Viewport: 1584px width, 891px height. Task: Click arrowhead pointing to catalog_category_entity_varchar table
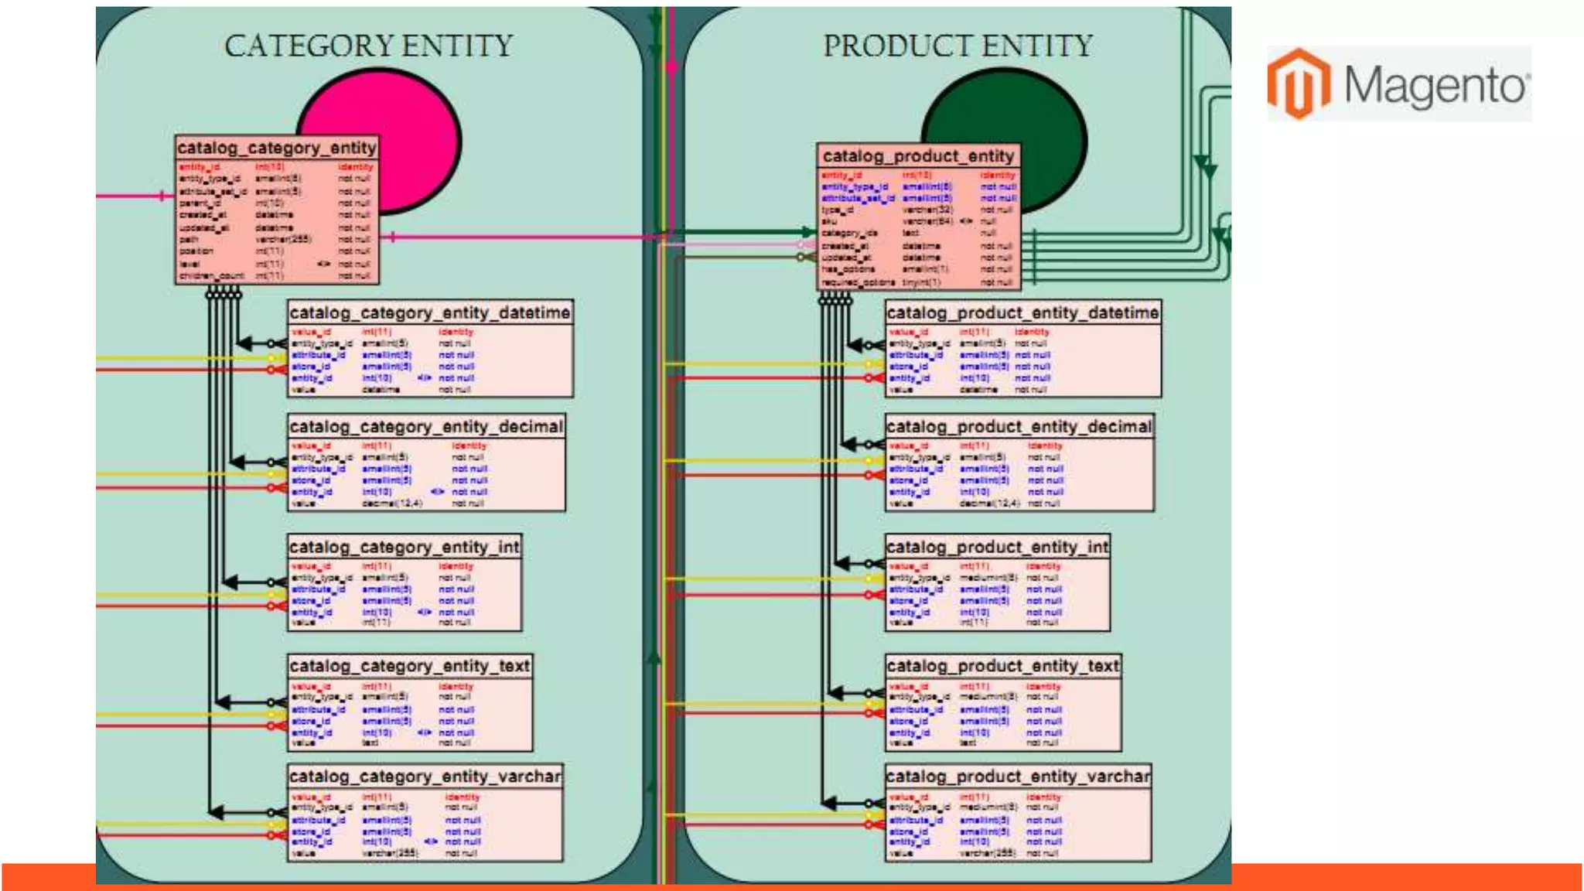point(216,812)
